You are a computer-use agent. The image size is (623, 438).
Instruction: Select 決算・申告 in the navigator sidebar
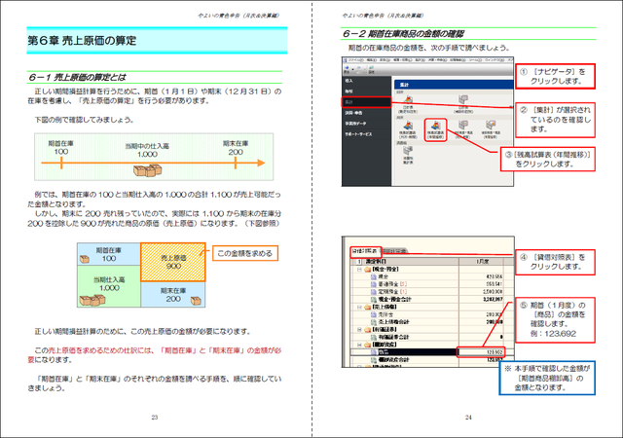(366, 113)
